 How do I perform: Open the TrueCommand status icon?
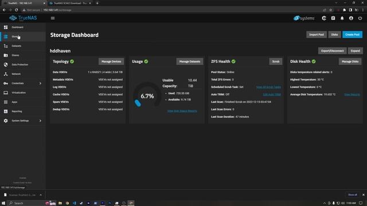click(324, 18)
